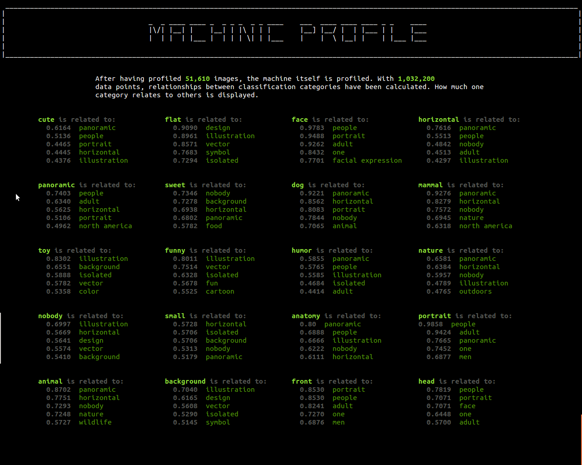Click the bold 'nature' category heading
The width and height of the screenshot is (582, 465).
tap(431, 250)
